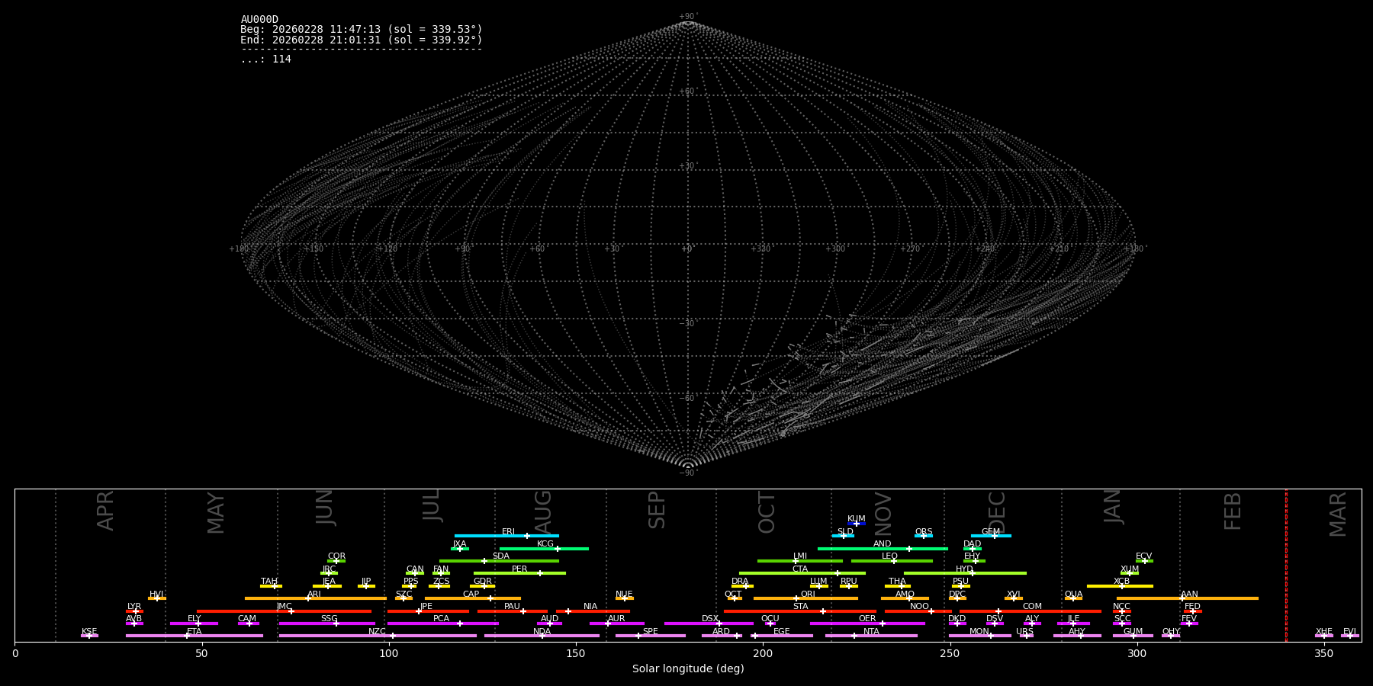
Task: Click the TAH shower label
Action: tap(269, 582)
